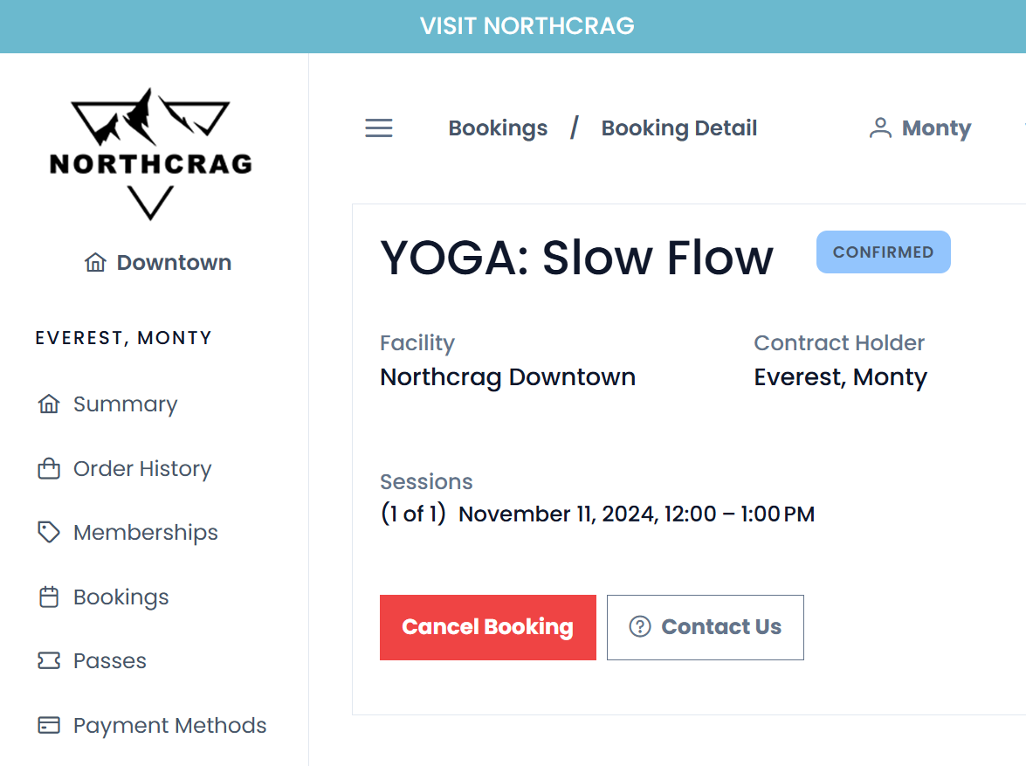
Task: Click the Payment Methods card icon
Action: point(49,726)
